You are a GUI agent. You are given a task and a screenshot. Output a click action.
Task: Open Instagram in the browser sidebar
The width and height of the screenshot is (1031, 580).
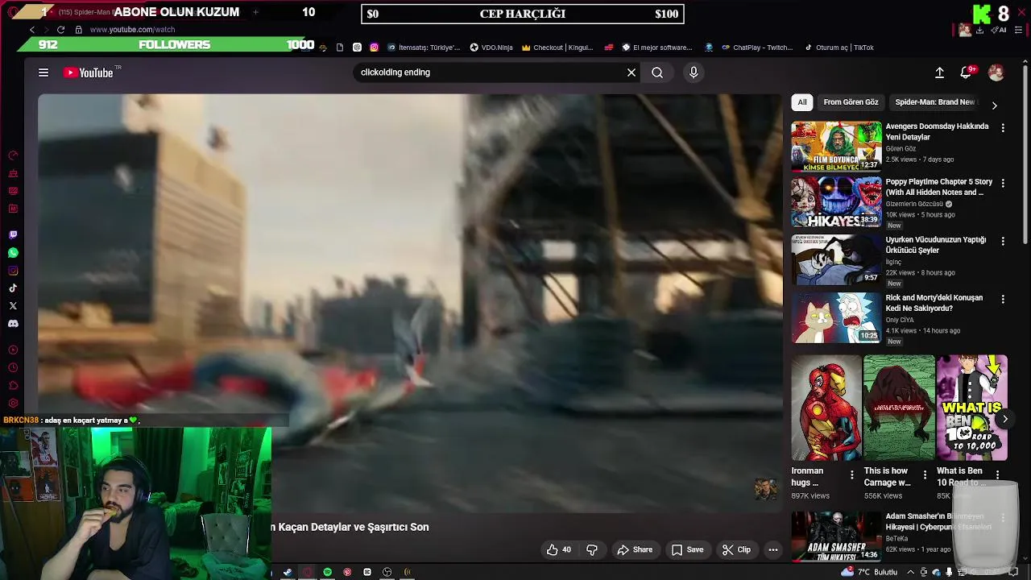(x=13, y=271)
